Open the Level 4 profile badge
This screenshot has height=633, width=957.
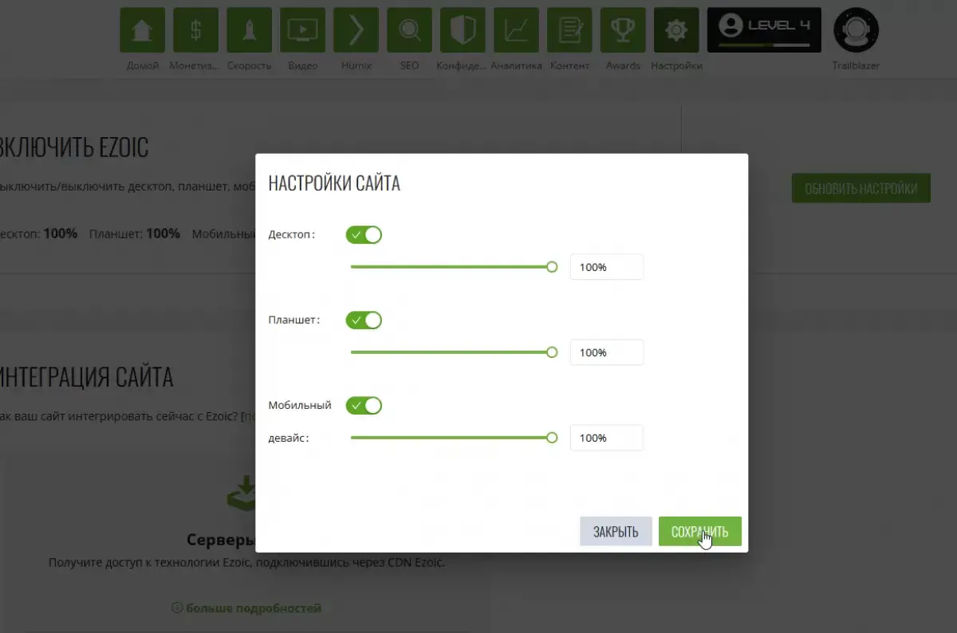tap(764, 30)
